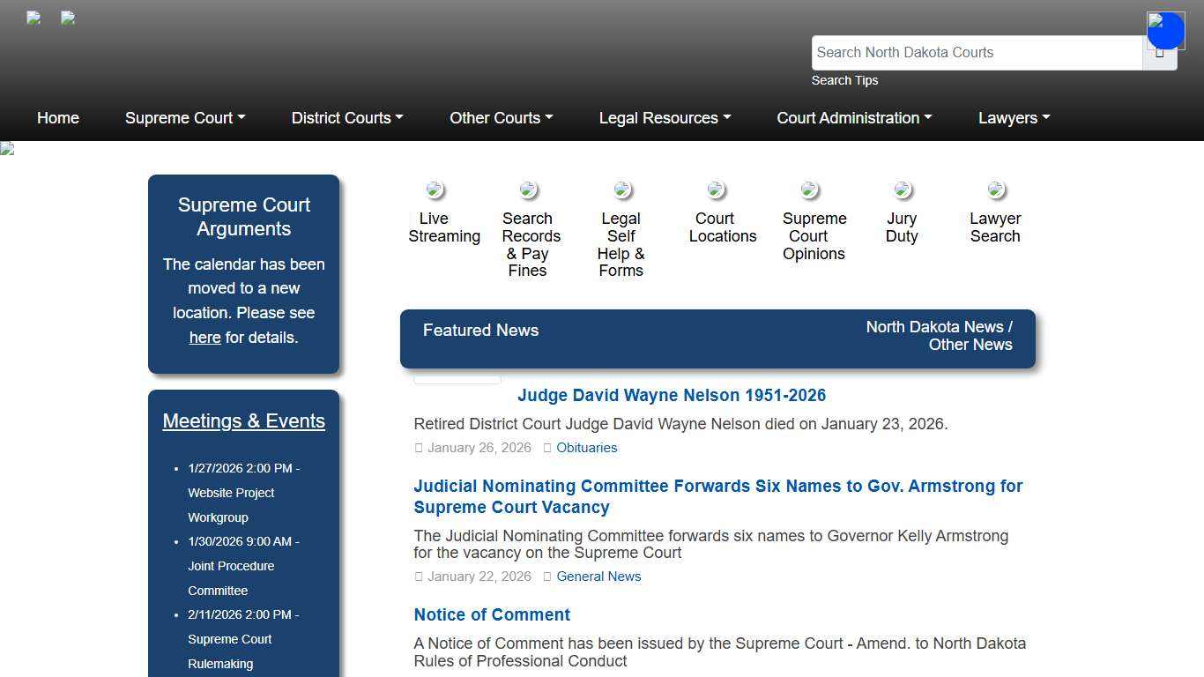Switch to North Dakota News / Other News
Image resolution: width=1204 pixels, height=677 pixels.
pyautogui.click(x=938, y=335)
